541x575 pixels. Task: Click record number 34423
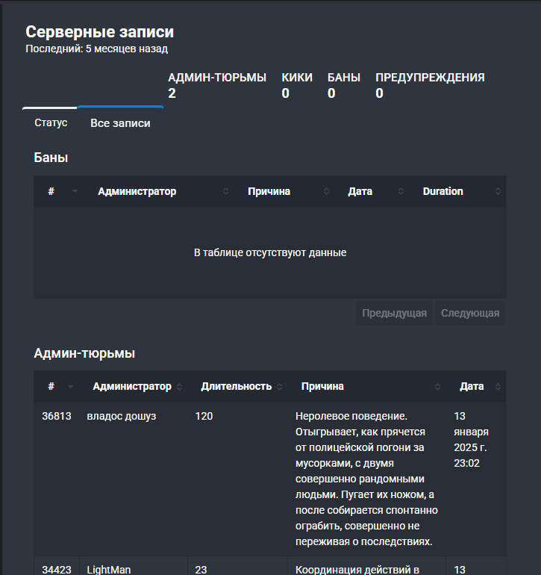[57, 570]
